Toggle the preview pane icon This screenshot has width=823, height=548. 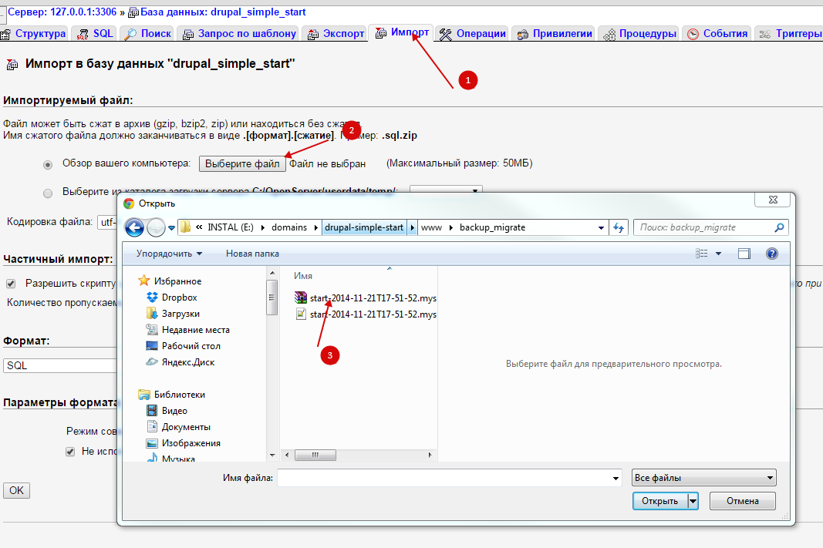click(x=744, y=254)
